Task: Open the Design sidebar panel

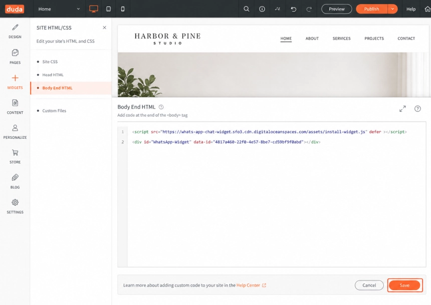Action: (x=15, y=32)
